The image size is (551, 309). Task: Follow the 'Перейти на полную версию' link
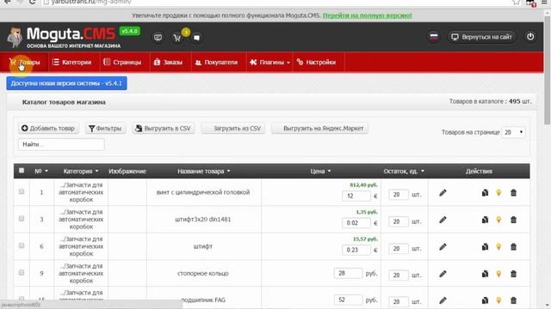point(368,15)
